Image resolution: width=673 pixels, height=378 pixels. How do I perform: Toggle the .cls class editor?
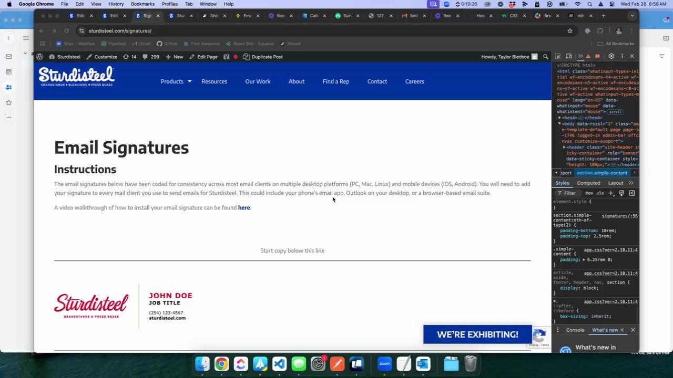600,193
